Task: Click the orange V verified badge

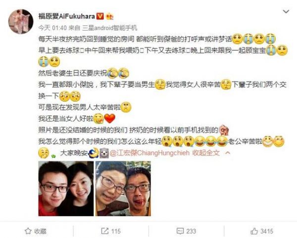Action: point(100,16)
